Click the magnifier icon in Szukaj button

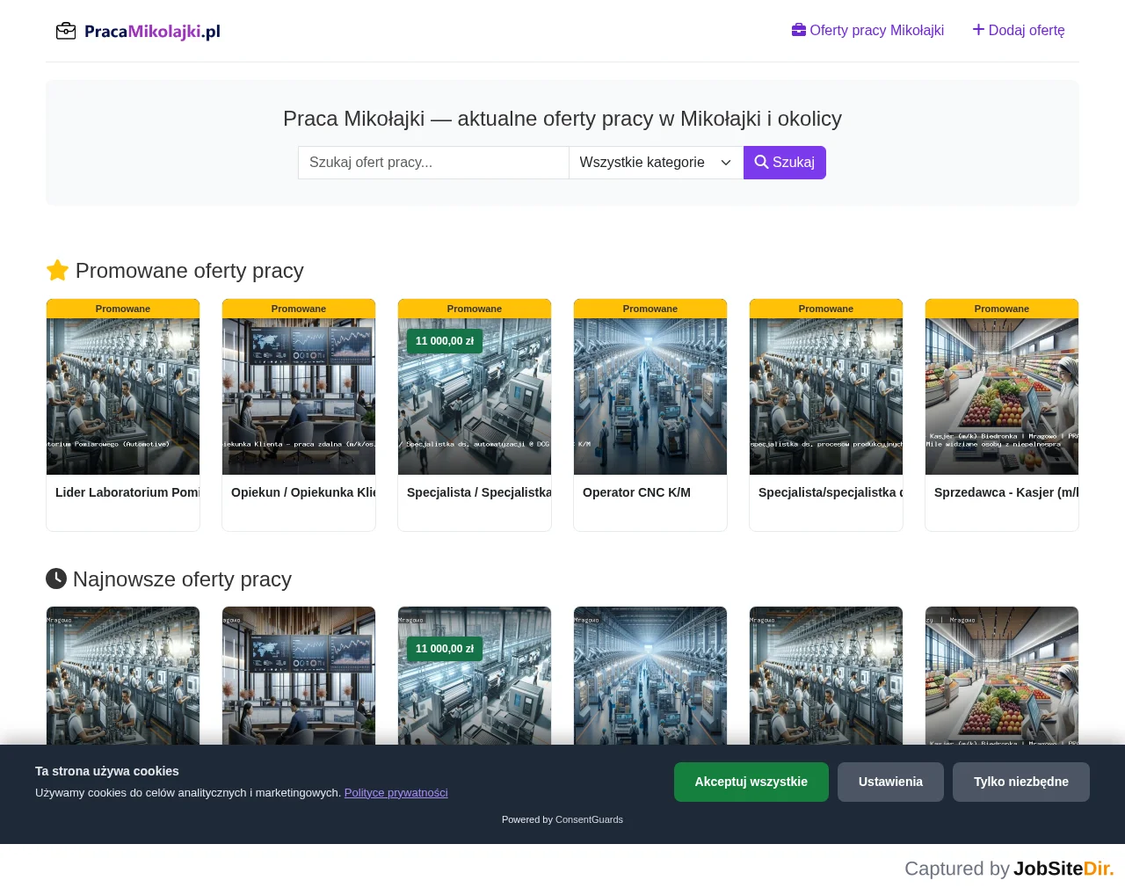(761, 162)
